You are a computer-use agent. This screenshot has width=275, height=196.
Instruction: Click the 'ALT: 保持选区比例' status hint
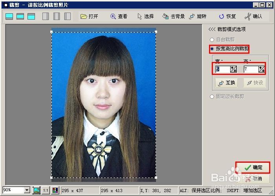(x=201, y=191)
